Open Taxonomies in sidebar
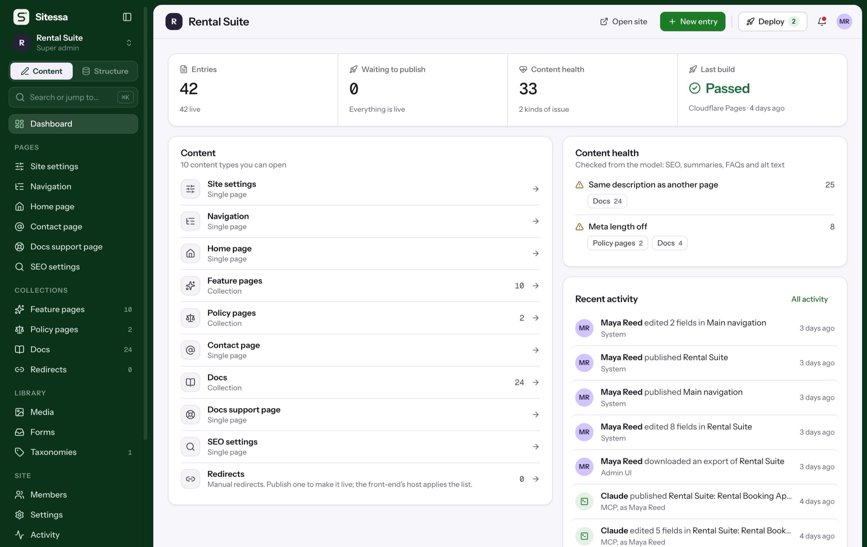 73,452
